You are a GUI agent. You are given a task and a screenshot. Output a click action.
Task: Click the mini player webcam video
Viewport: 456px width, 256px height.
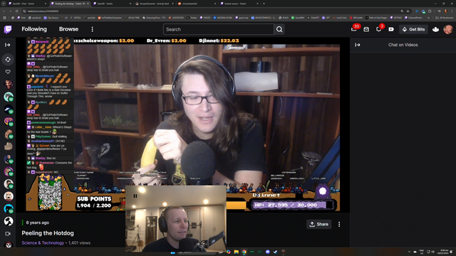pyautogui.click(x=176, y=218)
